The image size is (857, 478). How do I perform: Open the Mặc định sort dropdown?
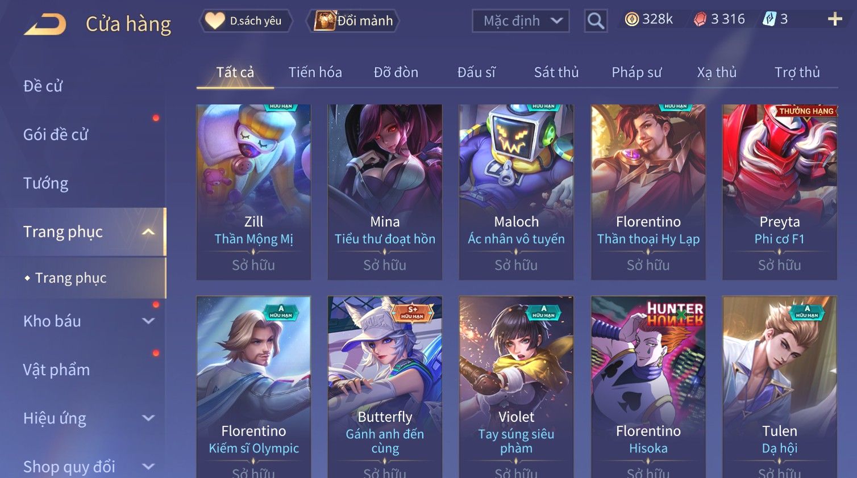coord(521,21)
